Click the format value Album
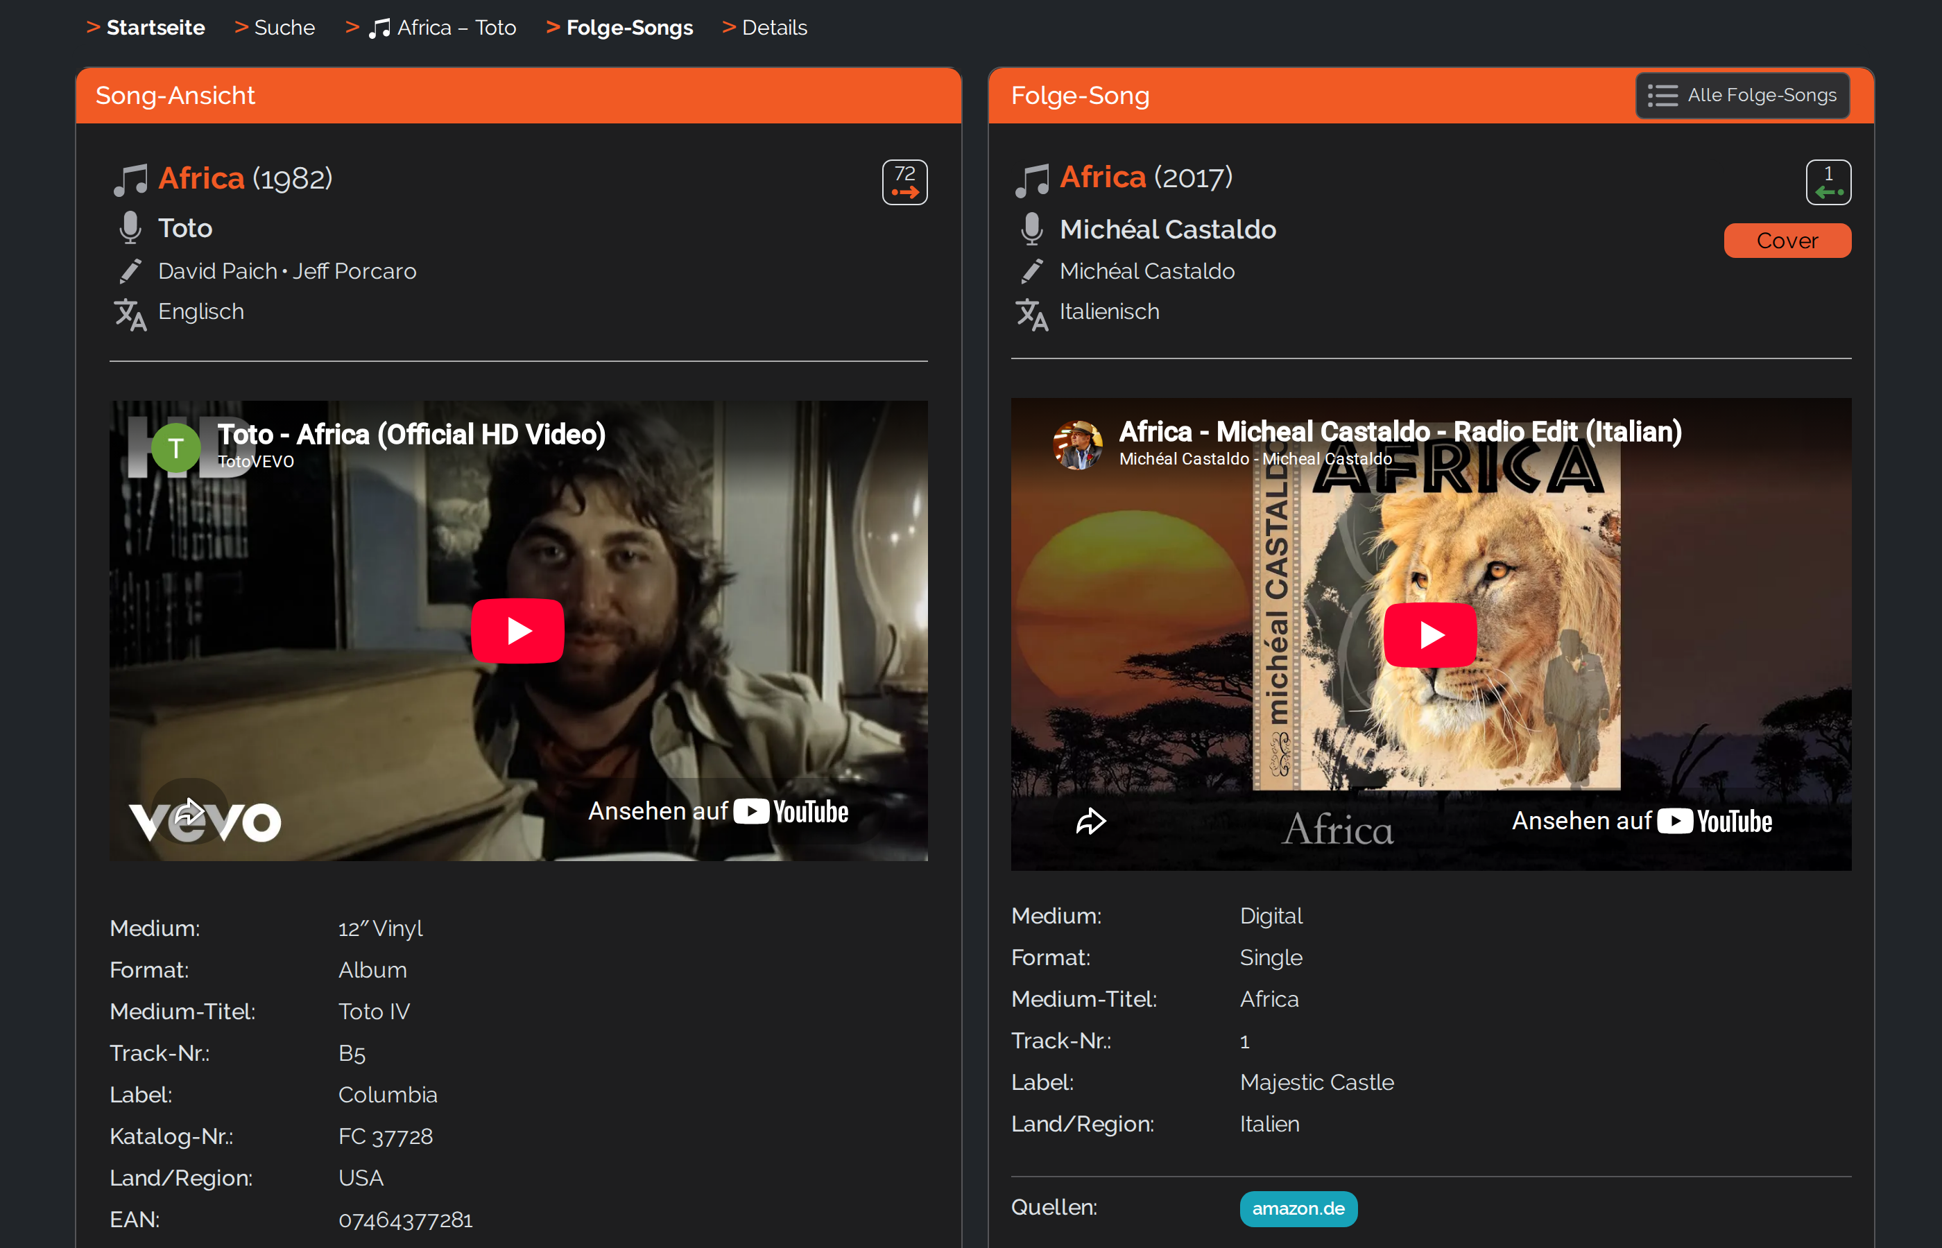The height and width of the screenshot is (1248, 1942). pos(372,970)
